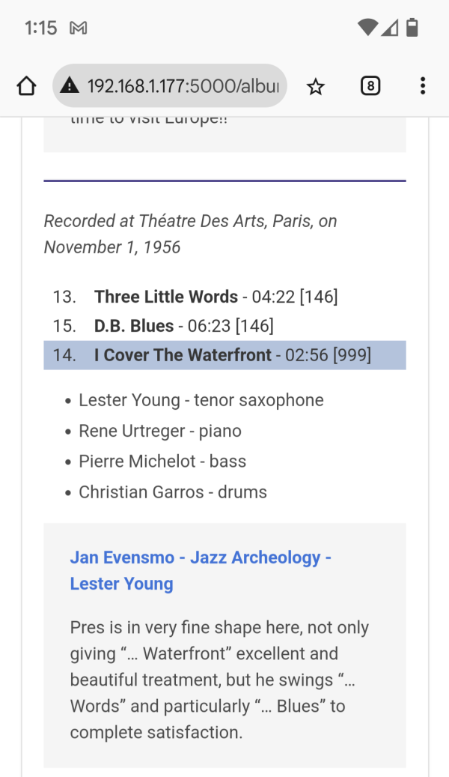Viewport: 449px width, 777px height.
Task: Tap the Wi-Fi status icon
Action: point(368,28)
